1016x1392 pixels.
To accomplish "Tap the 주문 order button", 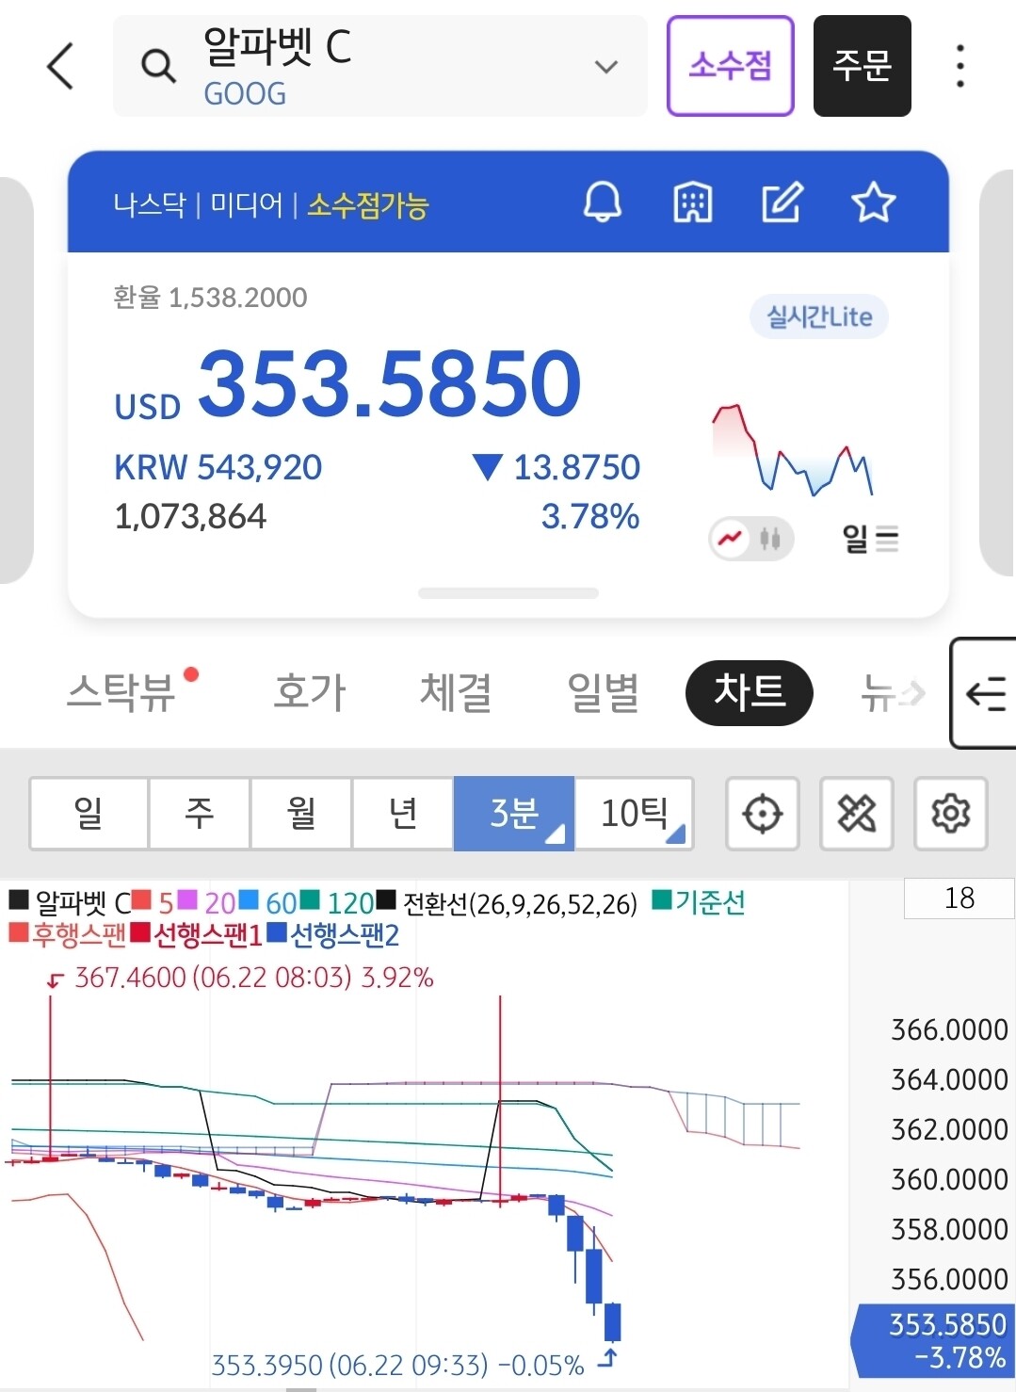I will [x=863, y=66].
